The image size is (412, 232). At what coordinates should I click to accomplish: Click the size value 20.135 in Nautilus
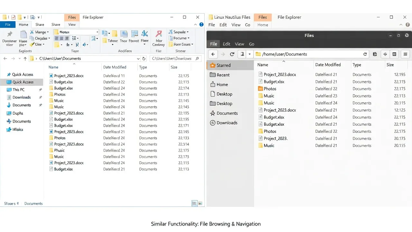(399, 146)
